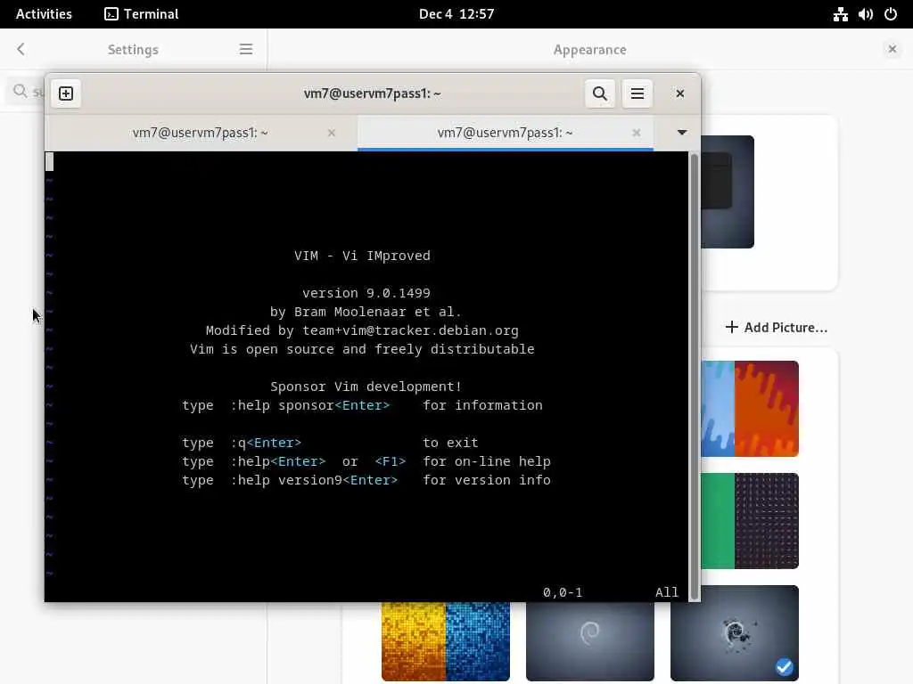Close the Settings Appearance window

pos(892,50)
